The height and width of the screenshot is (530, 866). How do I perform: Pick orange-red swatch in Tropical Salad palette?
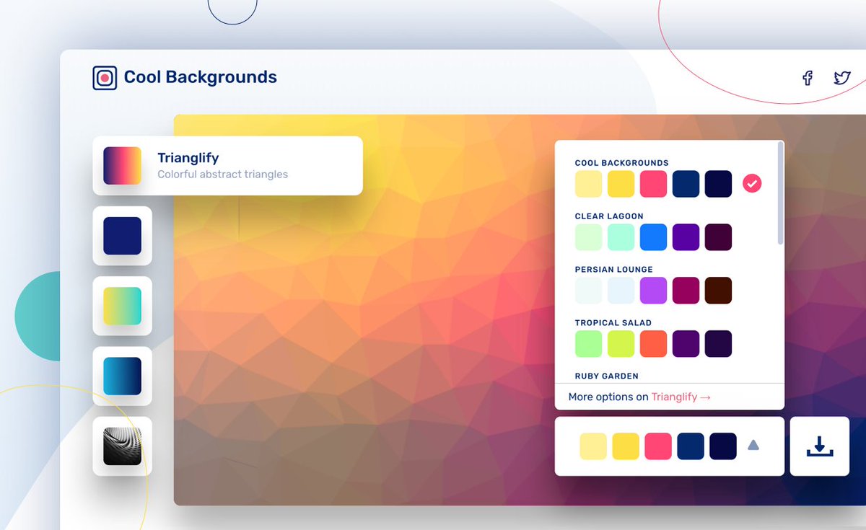(654, 344)
